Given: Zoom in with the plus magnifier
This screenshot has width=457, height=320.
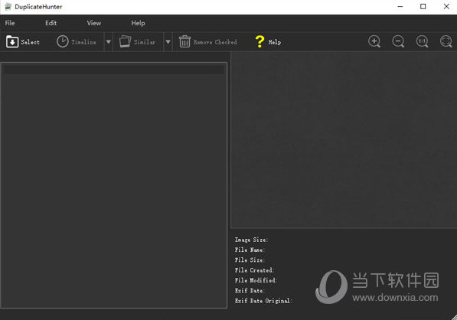Looking at the screenshot, I should tap(374, 41).
